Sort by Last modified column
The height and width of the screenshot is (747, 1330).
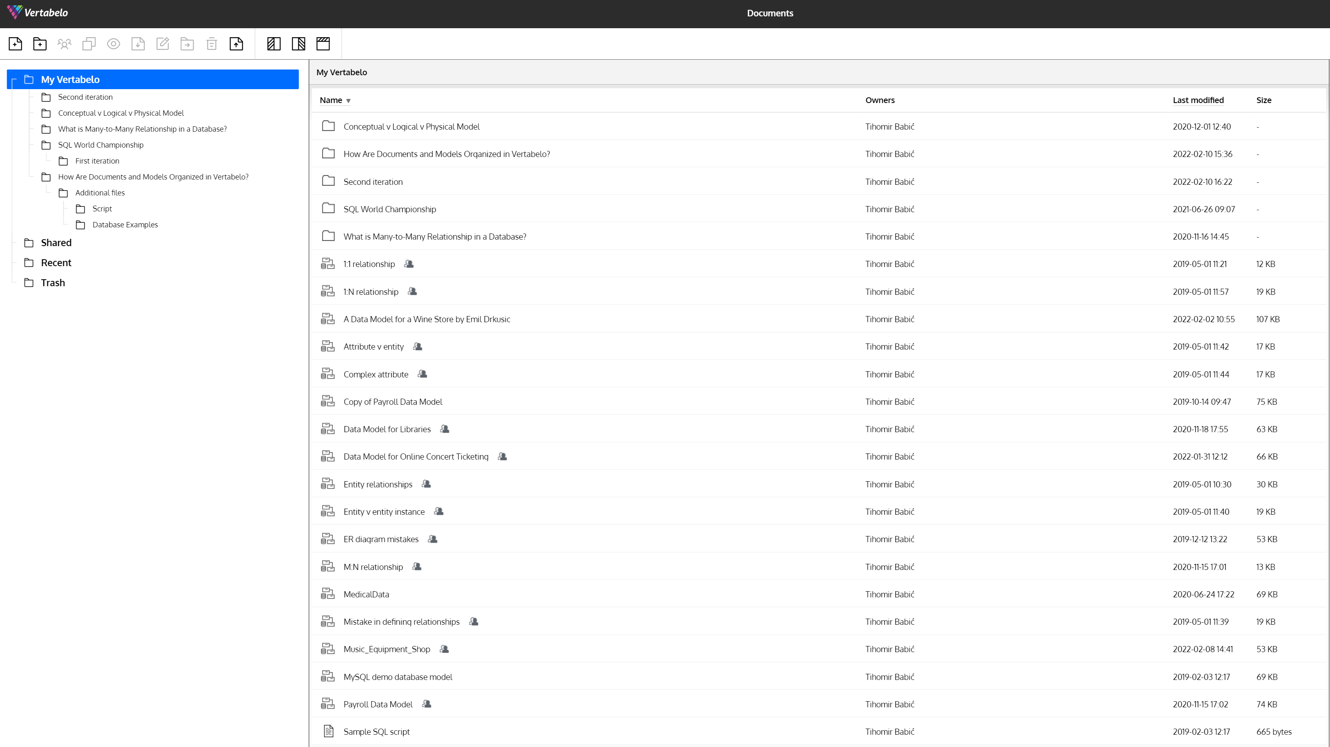click(1198, 100)
